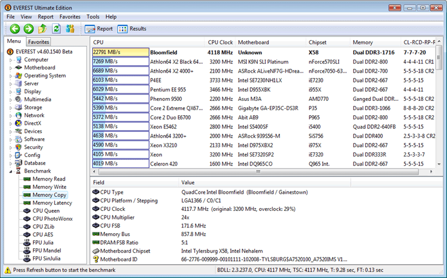Viewport: 447px width, 278px height.
Task: Select the Display tree icon
Action: (18, 92)
